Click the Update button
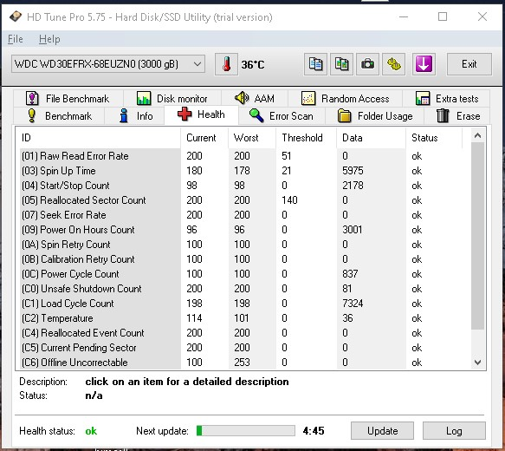This screenshot has width=505, height=451. click(x=382, y=431)
